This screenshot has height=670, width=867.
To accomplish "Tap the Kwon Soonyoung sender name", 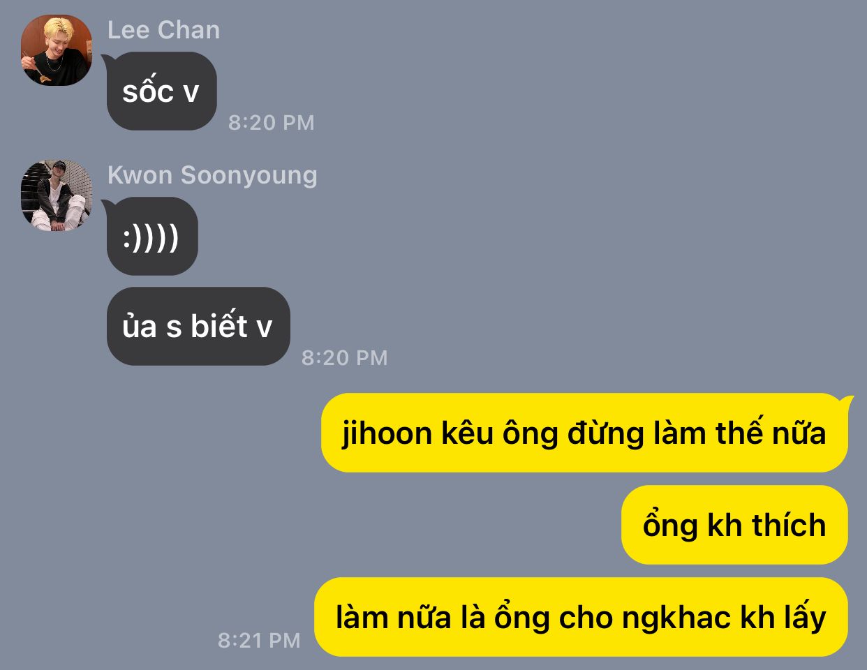I will [212, 175].
